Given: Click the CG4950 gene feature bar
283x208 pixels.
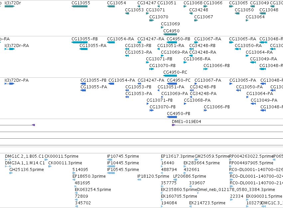Looking at the screenshot, I should pos(170,34).
